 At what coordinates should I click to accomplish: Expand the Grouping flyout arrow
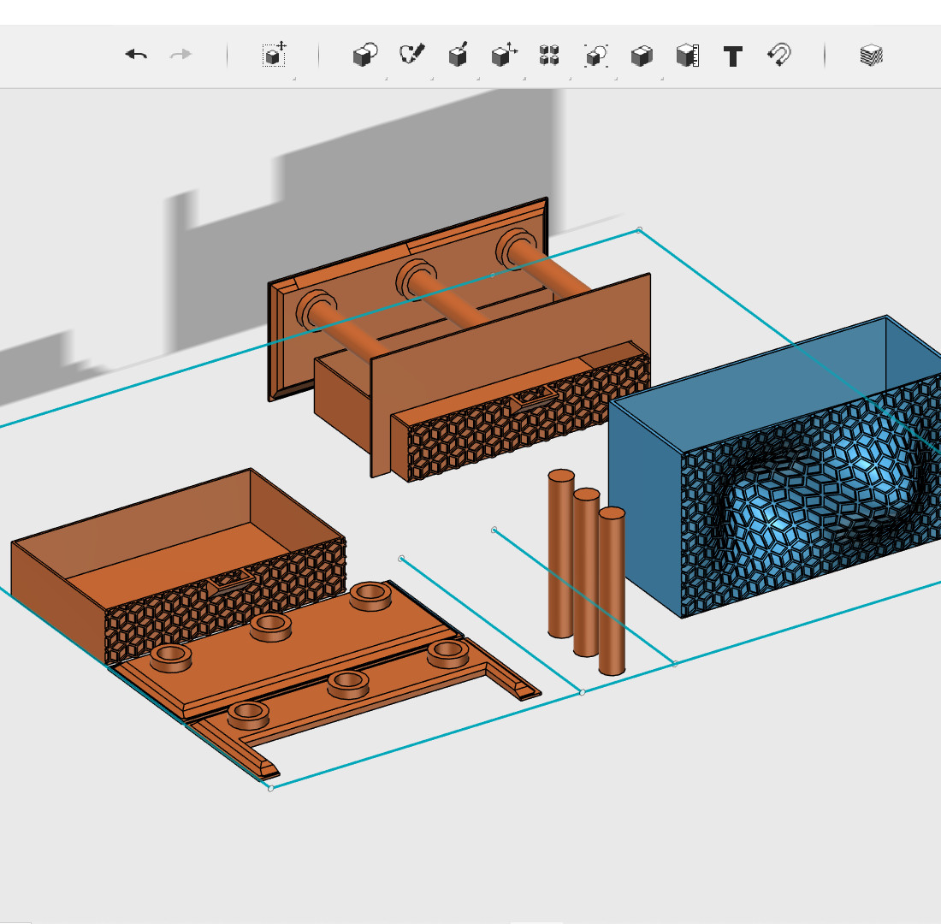(x=616, y=79)
